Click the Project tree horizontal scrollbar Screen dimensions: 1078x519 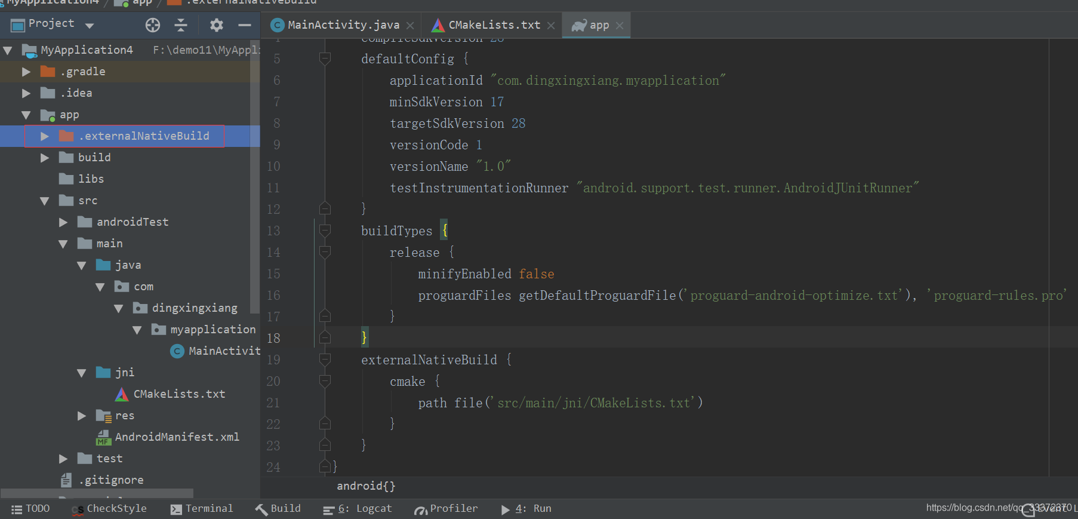click(x=97, y=493)
